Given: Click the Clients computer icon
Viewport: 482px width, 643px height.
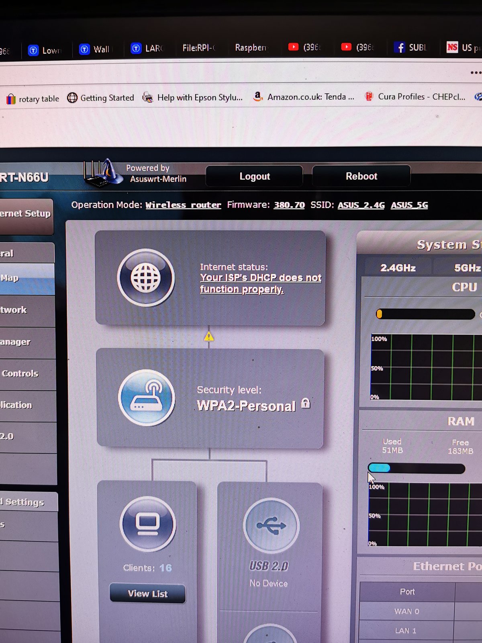Looking at the screenshot, I should click(x=148, y=524).
